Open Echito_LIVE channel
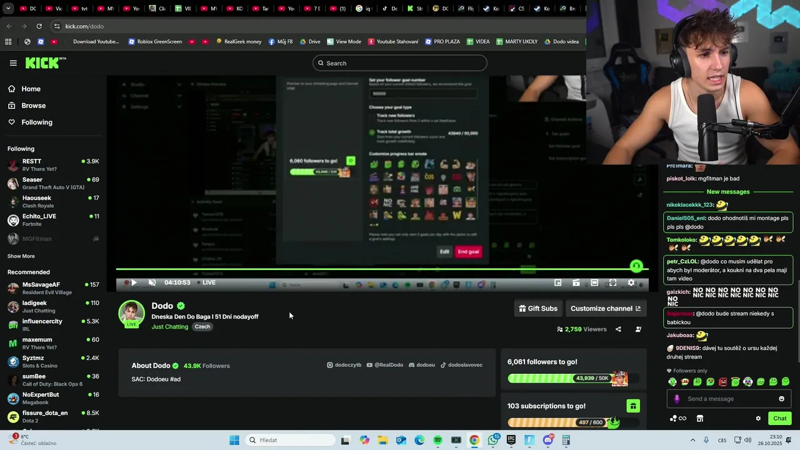 click(53, 220)
